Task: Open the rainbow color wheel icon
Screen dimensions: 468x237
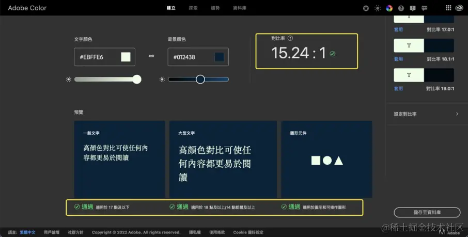Action: click(389, 8)
